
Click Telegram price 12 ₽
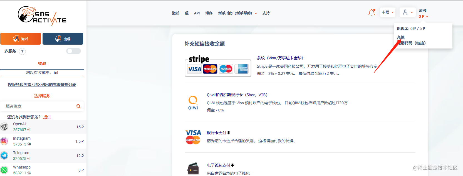pos(80,156)
